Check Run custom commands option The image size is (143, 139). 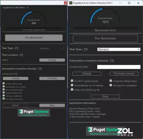point(4,98)
